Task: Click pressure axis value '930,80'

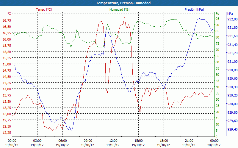Action: pos(232,70)
